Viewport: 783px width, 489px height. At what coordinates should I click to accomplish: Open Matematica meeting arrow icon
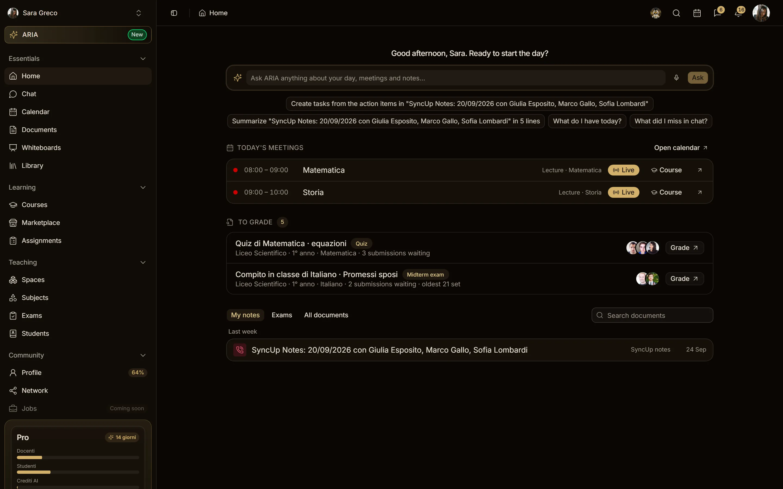pyautogui.click(x=700, y=170)
